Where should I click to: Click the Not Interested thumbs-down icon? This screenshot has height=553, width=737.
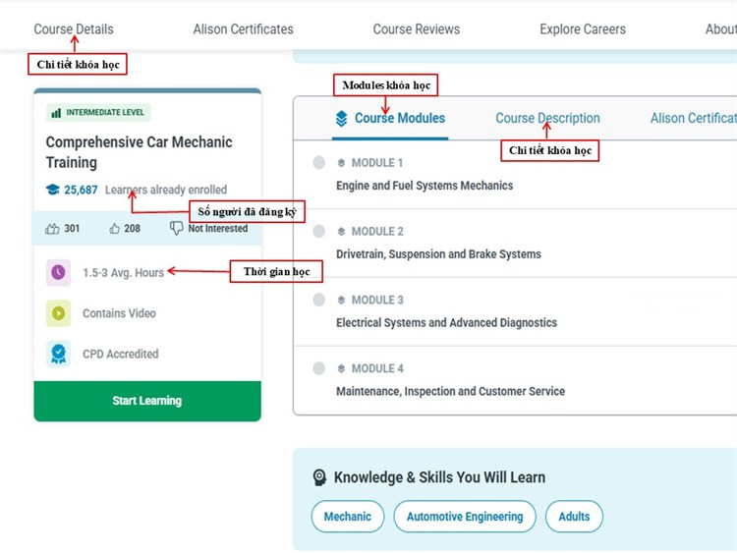pos(177,229)
